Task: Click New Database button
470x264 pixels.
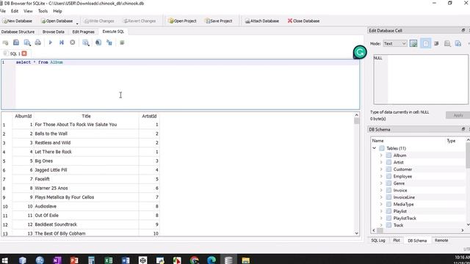Action: point(18,21)
